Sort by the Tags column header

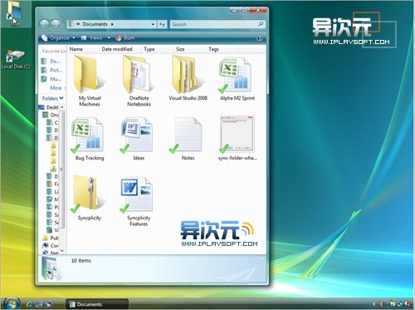point(222,49)
